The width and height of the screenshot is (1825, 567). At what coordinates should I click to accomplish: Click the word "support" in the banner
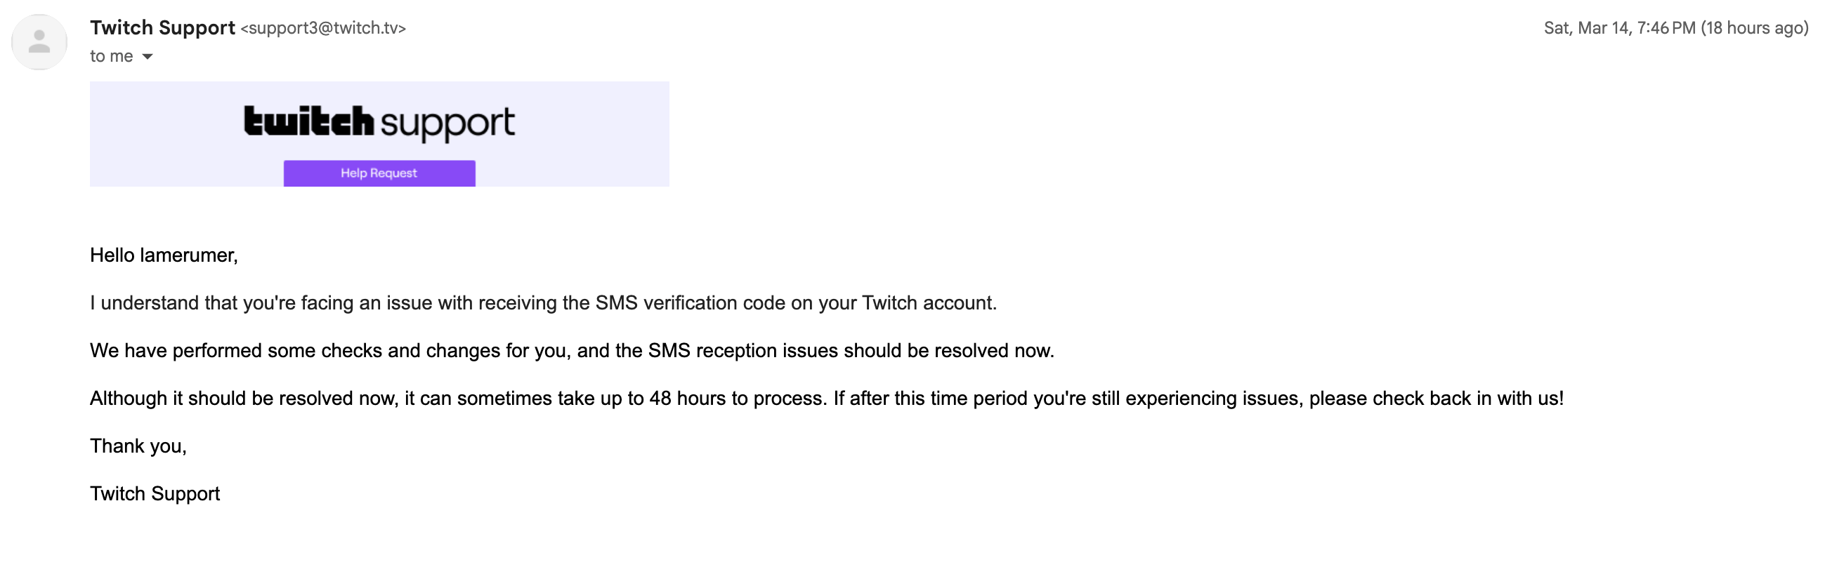point(447,124)
